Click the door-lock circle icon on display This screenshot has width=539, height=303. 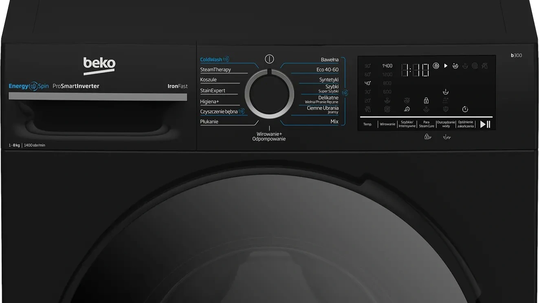tap(436, 66)
